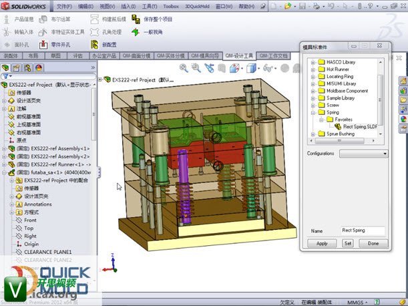Click the library tree vertical scrollbar
This screenshot has width=408, height=306.
click(380, 98)
